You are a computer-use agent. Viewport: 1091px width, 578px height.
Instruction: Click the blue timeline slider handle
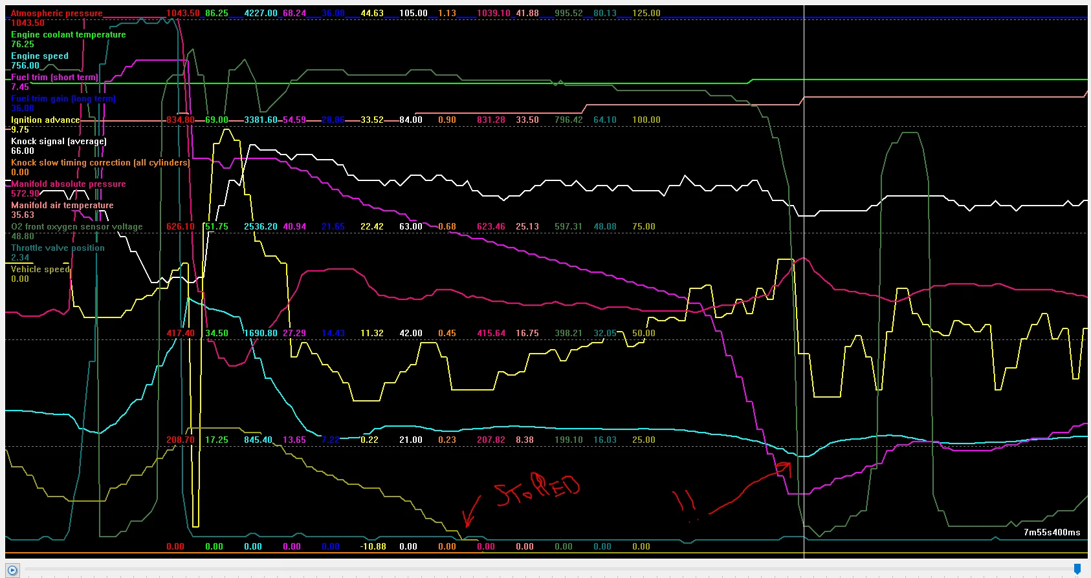(x=1077, y=569)
